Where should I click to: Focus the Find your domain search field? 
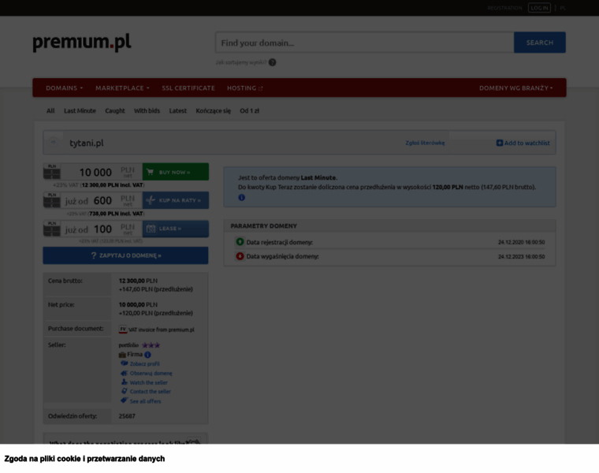[365, 43]
